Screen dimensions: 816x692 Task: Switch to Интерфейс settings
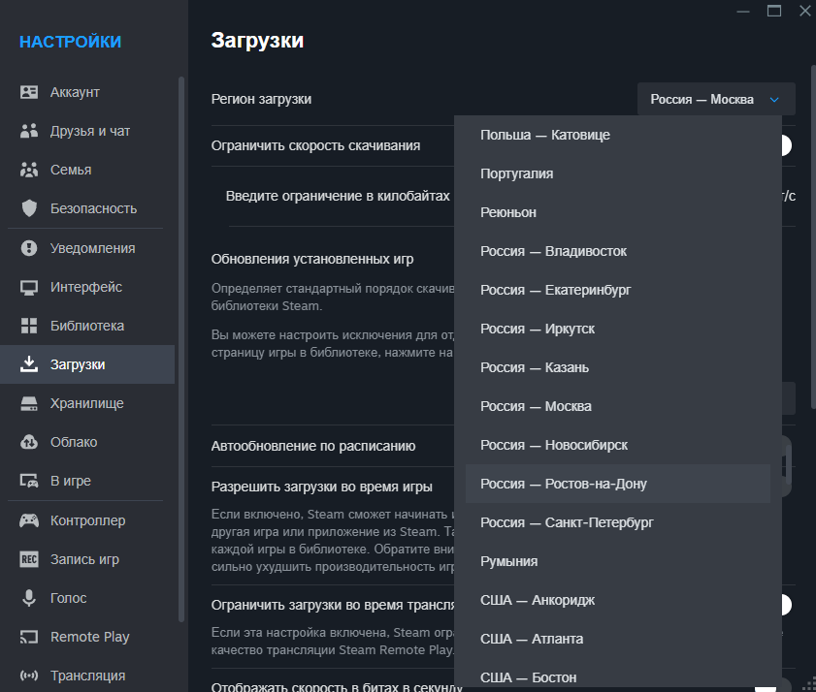87,287
